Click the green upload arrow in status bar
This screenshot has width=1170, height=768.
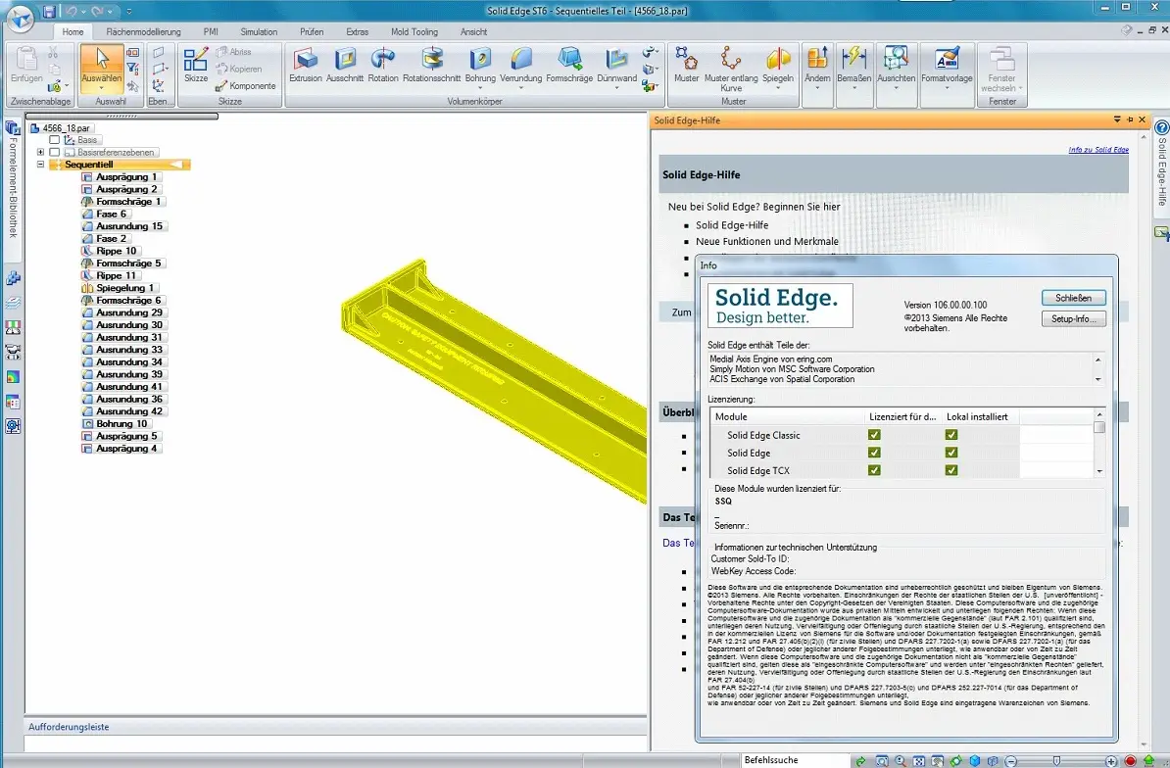click(1149, 761)
